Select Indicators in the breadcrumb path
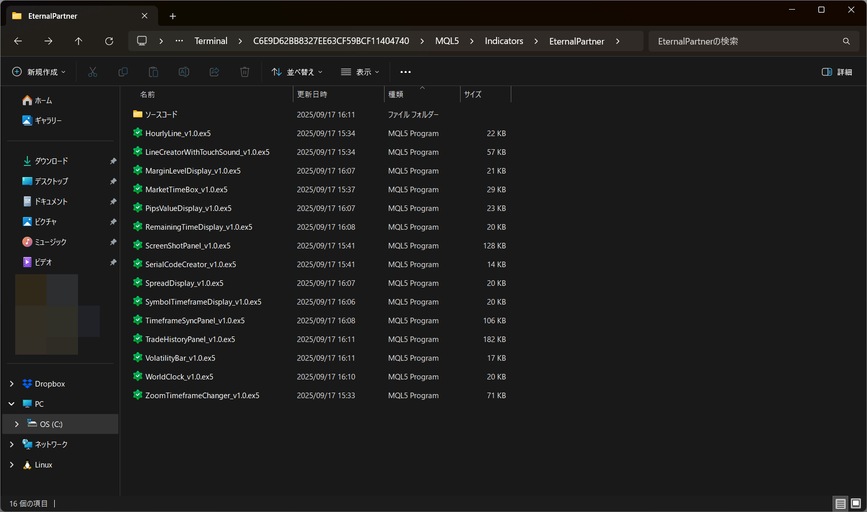867x512 pixels. tap(504, 41)
